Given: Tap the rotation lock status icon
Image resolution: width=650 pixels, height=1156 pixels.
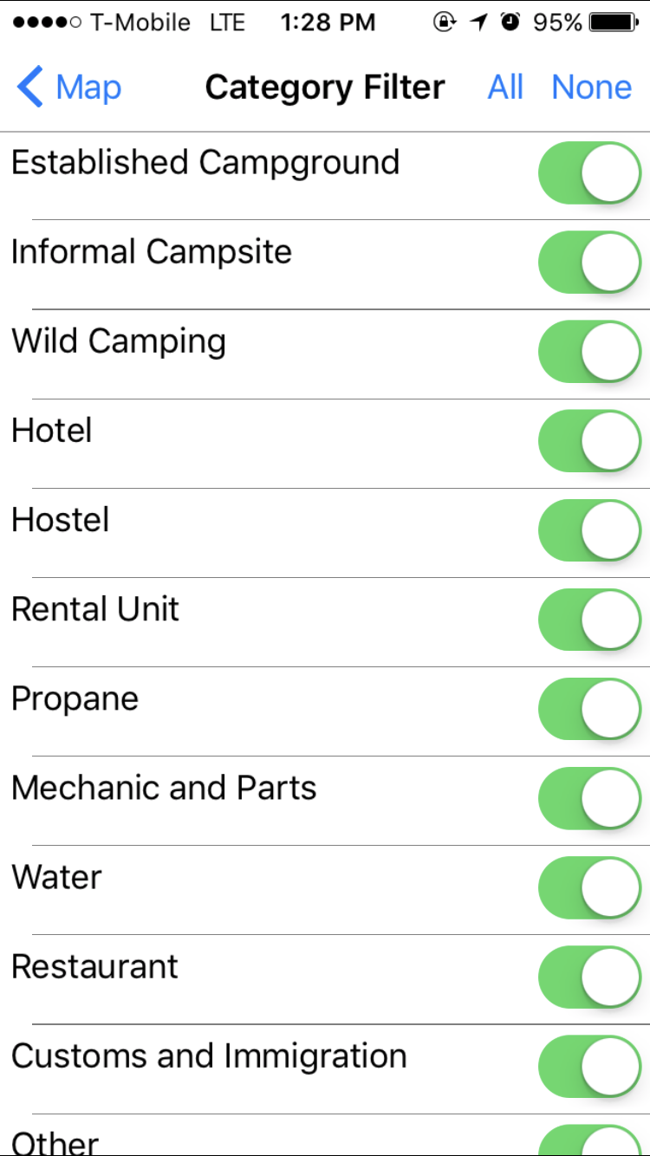Looking at the screenshot, I should [445, 23].
